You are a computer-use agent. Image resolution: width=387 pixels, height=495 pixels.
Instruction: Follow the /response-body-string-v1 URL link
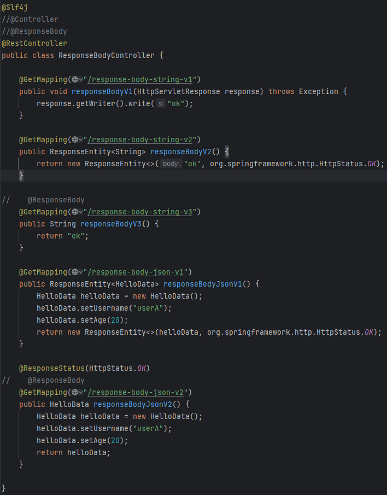pyautogui.click(x=140, y=79)
